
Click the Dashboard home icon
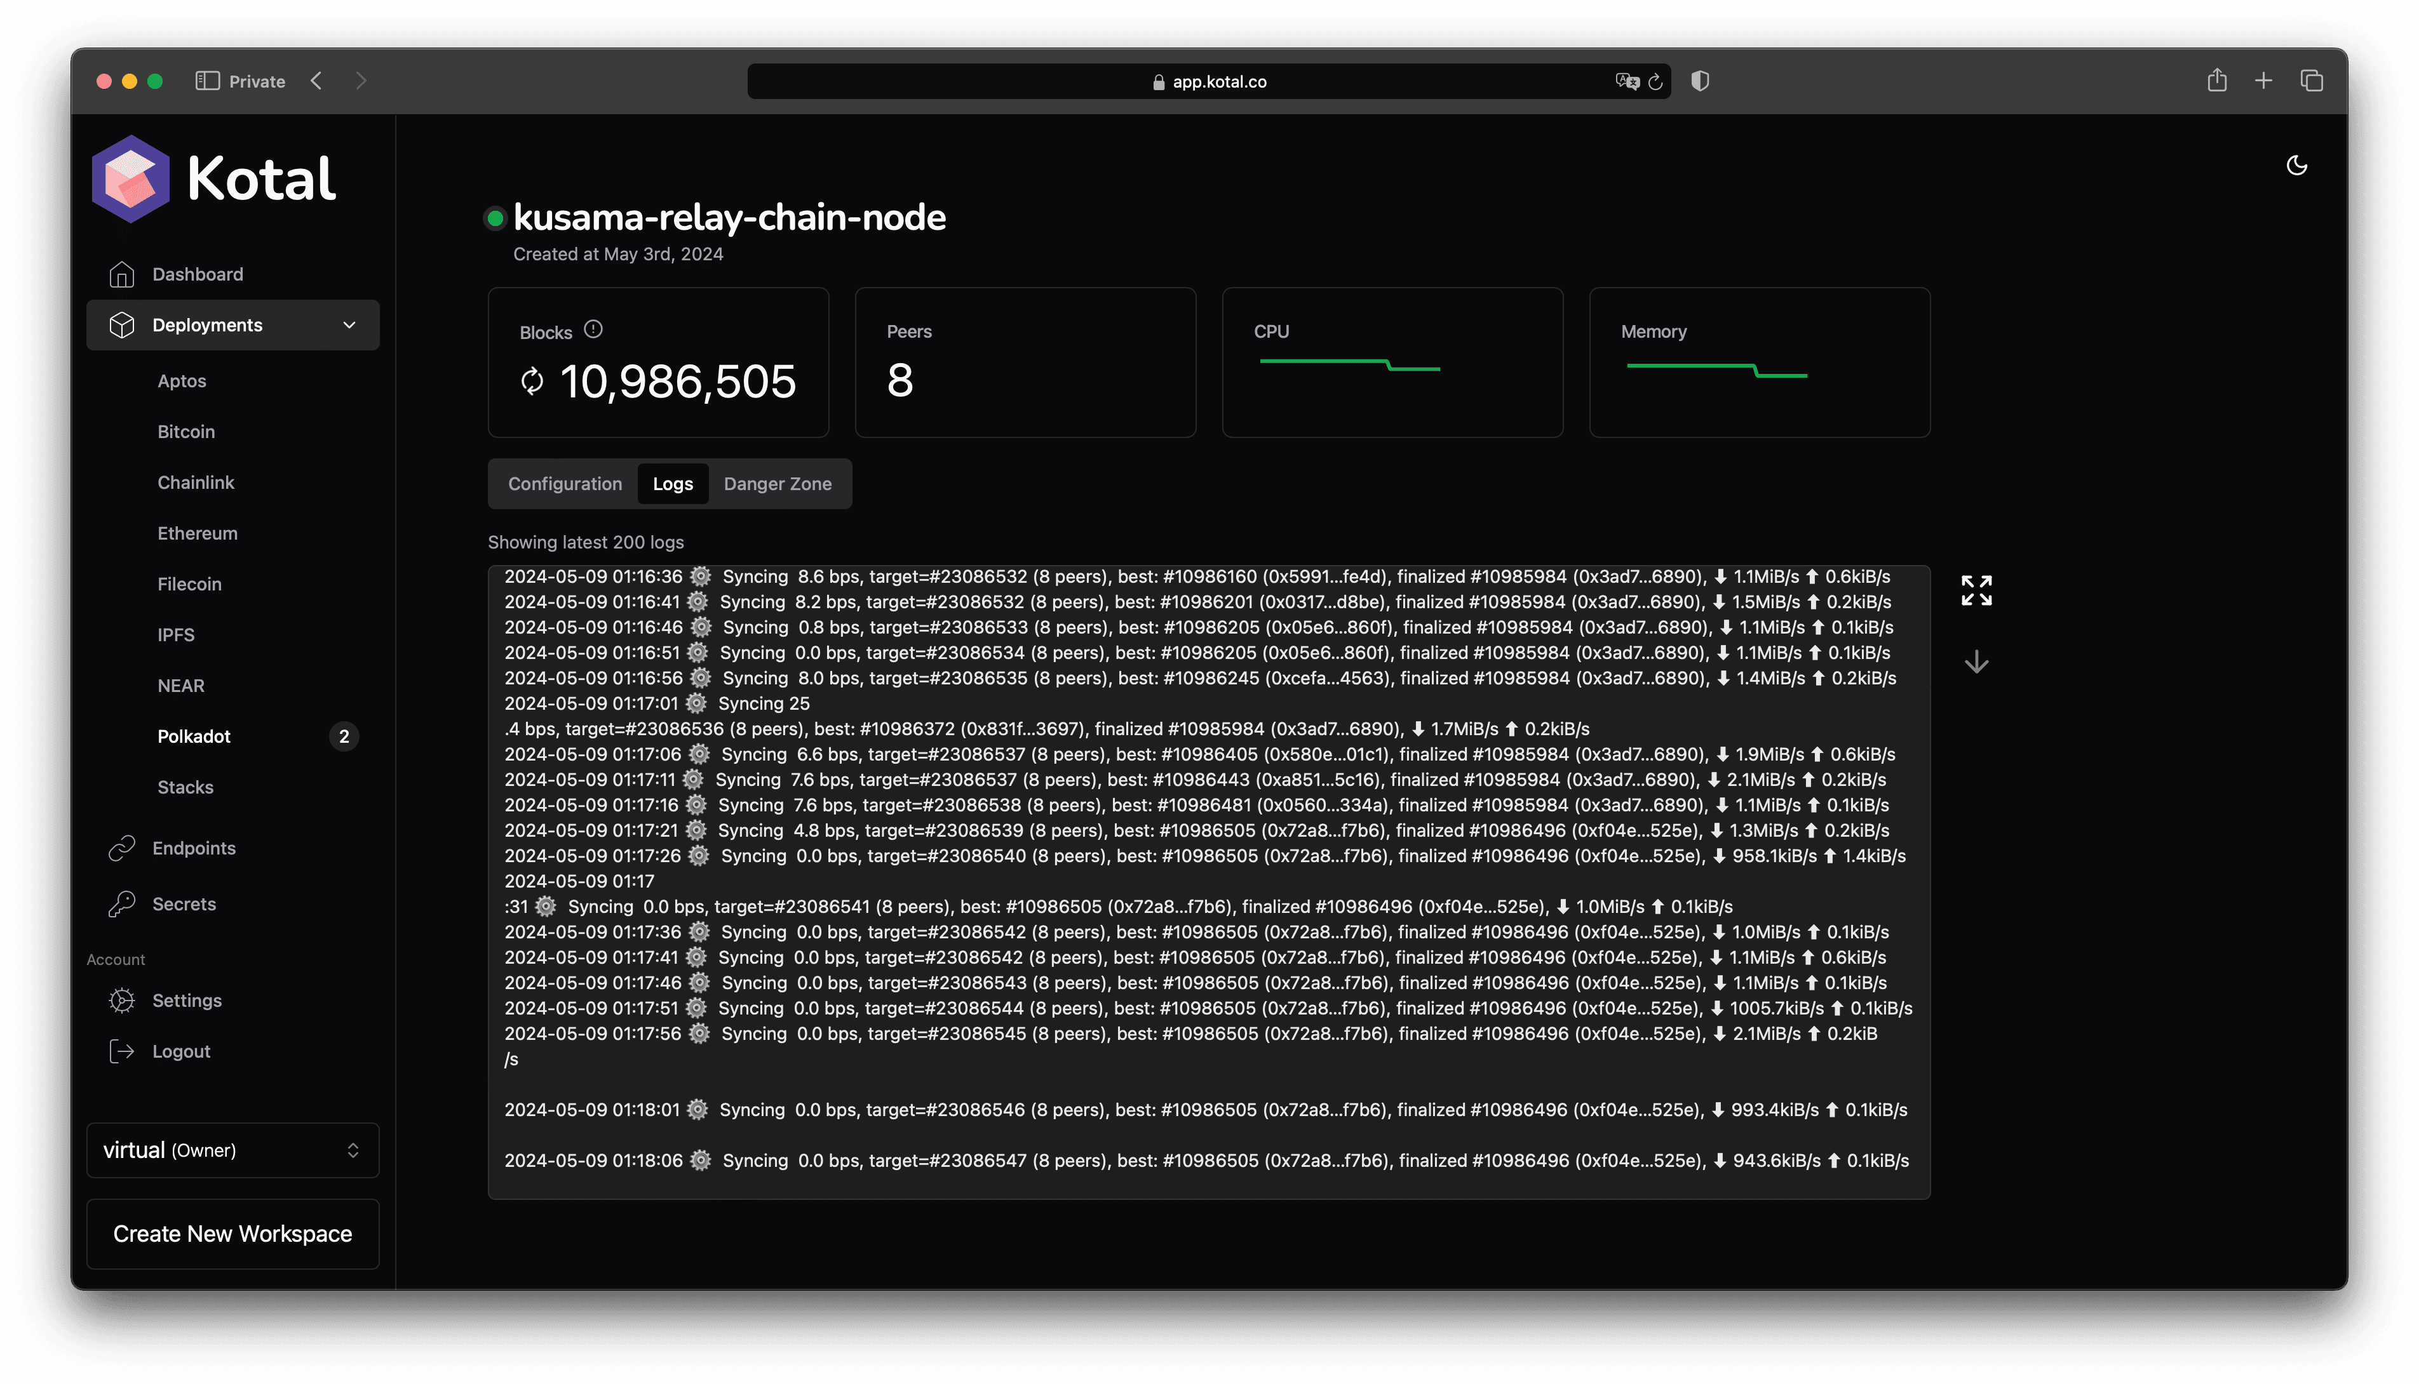coord(122,275)
